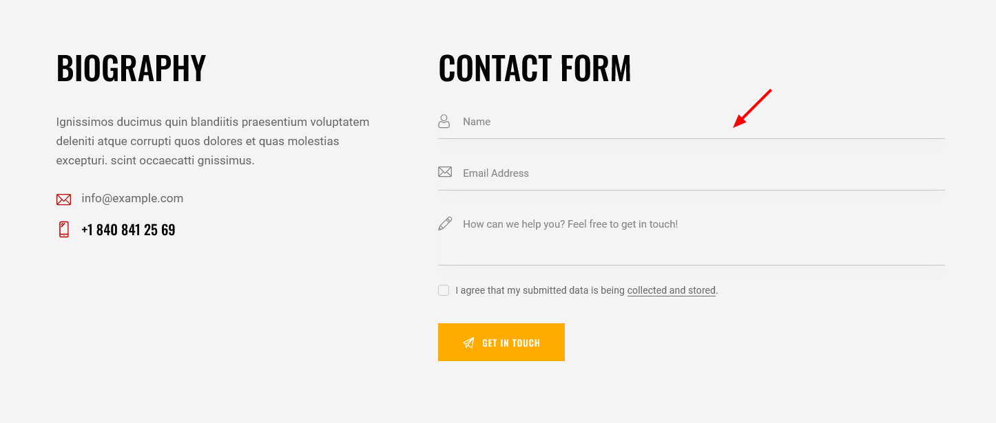Focus the Email Address input field
The height and width of the screenshot is (423, 996).
click(692, 173)
